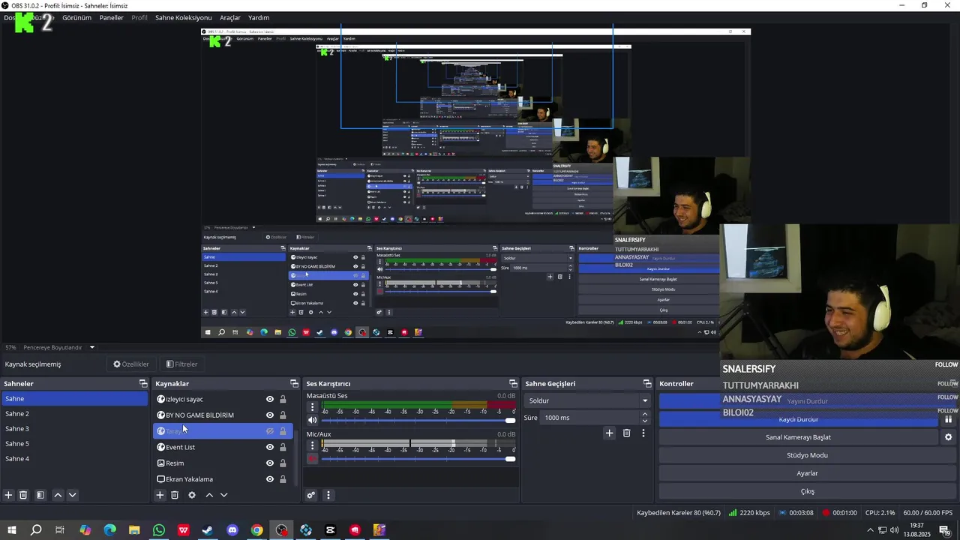Open Masaüstü Ses options three-dot menu

click(313, 407)
